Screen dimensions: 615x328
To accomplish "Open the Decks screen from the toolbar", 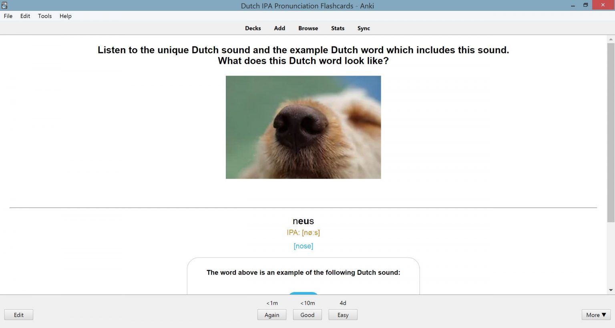I will [253, 28].
